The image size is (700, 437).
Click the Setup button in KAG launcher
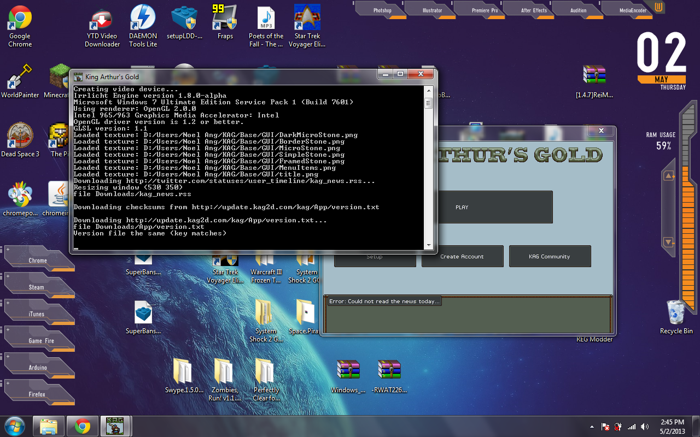[375, 260]
